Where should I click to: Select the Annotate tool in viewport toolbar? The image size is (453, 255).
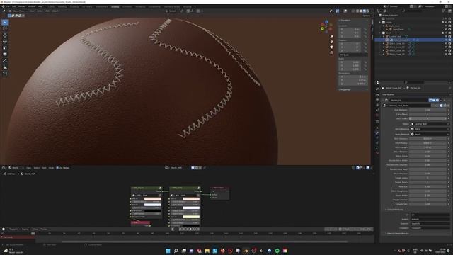(x=5, y=61)
